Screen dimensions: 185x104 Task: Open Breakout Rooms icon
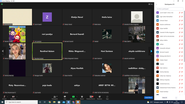point(91,97)
